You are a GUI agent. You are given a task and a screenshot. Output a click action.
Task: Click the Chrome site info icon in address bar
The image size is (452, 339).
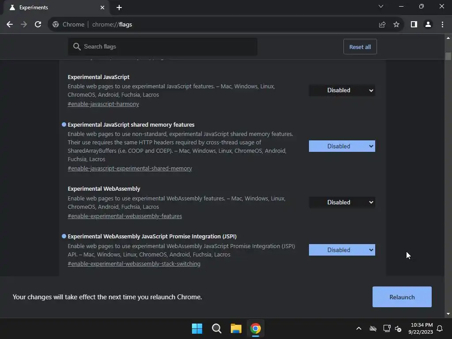[56, 25]
